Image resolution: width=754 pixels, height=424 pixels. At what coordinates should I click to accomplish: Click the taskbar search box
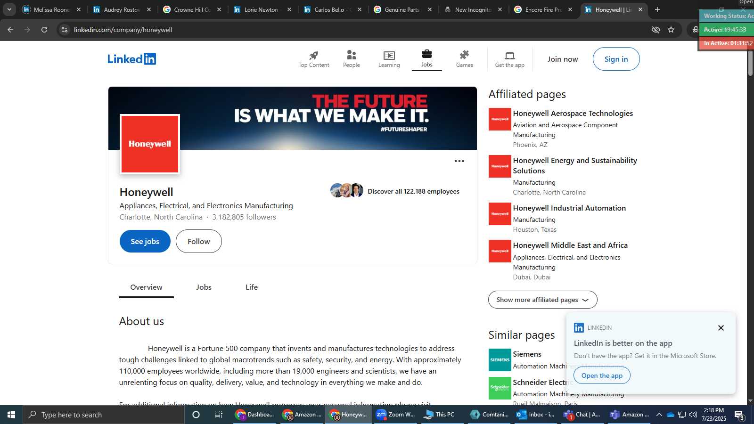click(x=104, y=415)
